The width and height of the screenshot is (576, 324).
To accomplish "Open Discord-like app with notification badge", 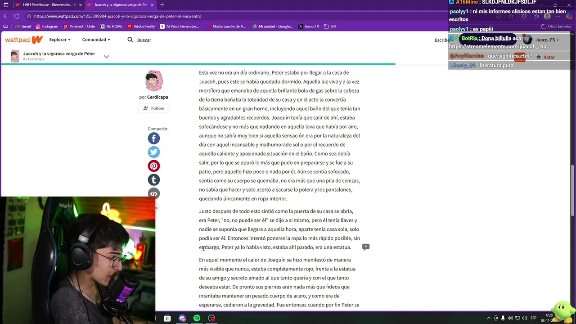I will pos(182,318).
